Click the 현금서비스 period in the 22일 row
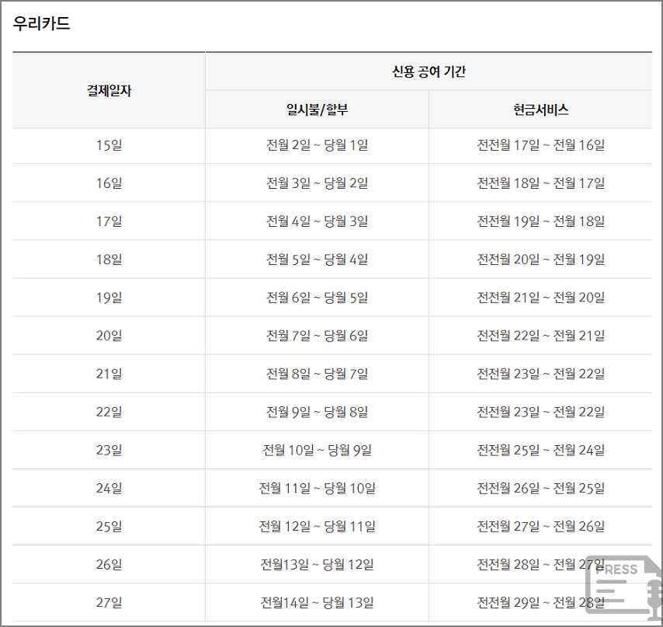 pyautogui.click(x=541, y=412)
